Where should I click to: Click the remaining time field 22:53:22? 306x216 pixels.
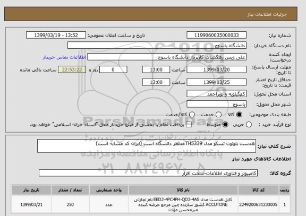click(72, 70)
